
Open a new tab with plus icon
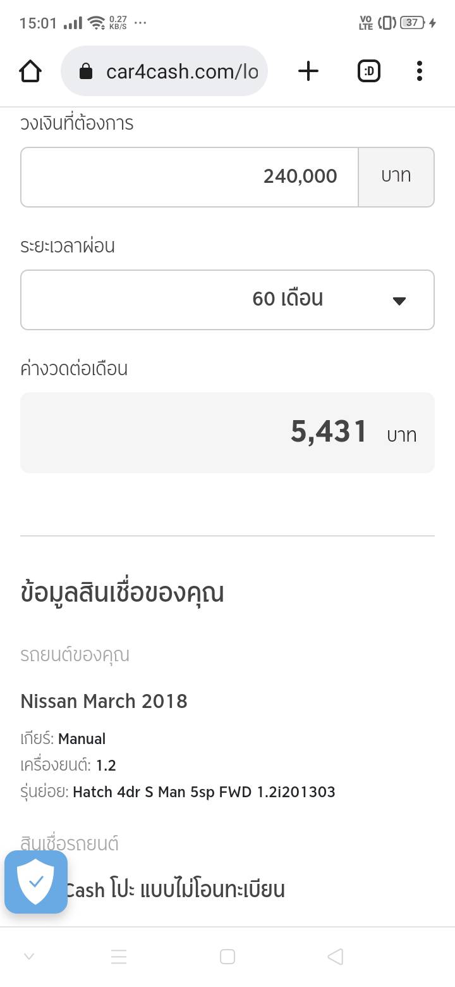[308, 71]
